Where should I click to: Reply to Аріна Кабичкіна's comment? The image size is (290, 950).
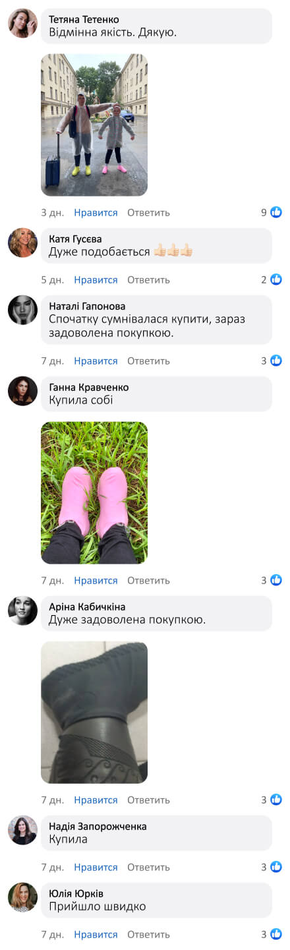pyautogui.click(x=148, y=800)
